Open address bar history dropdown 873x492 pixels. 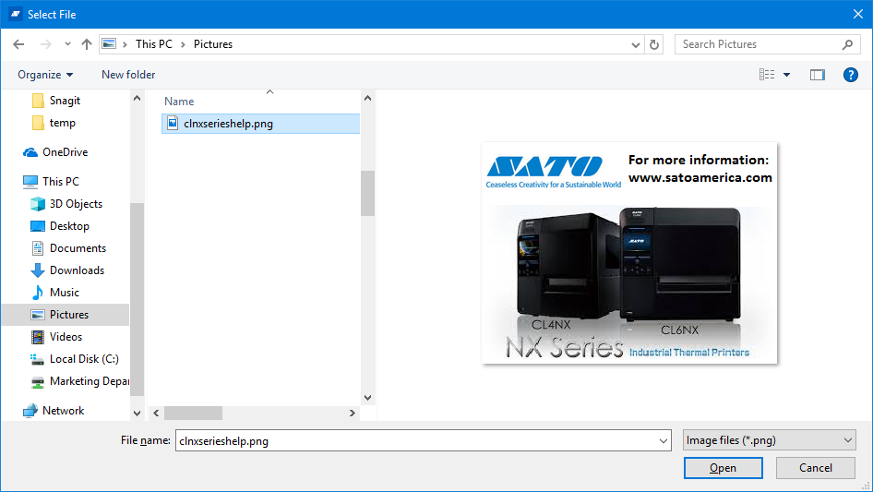point(635,44)
